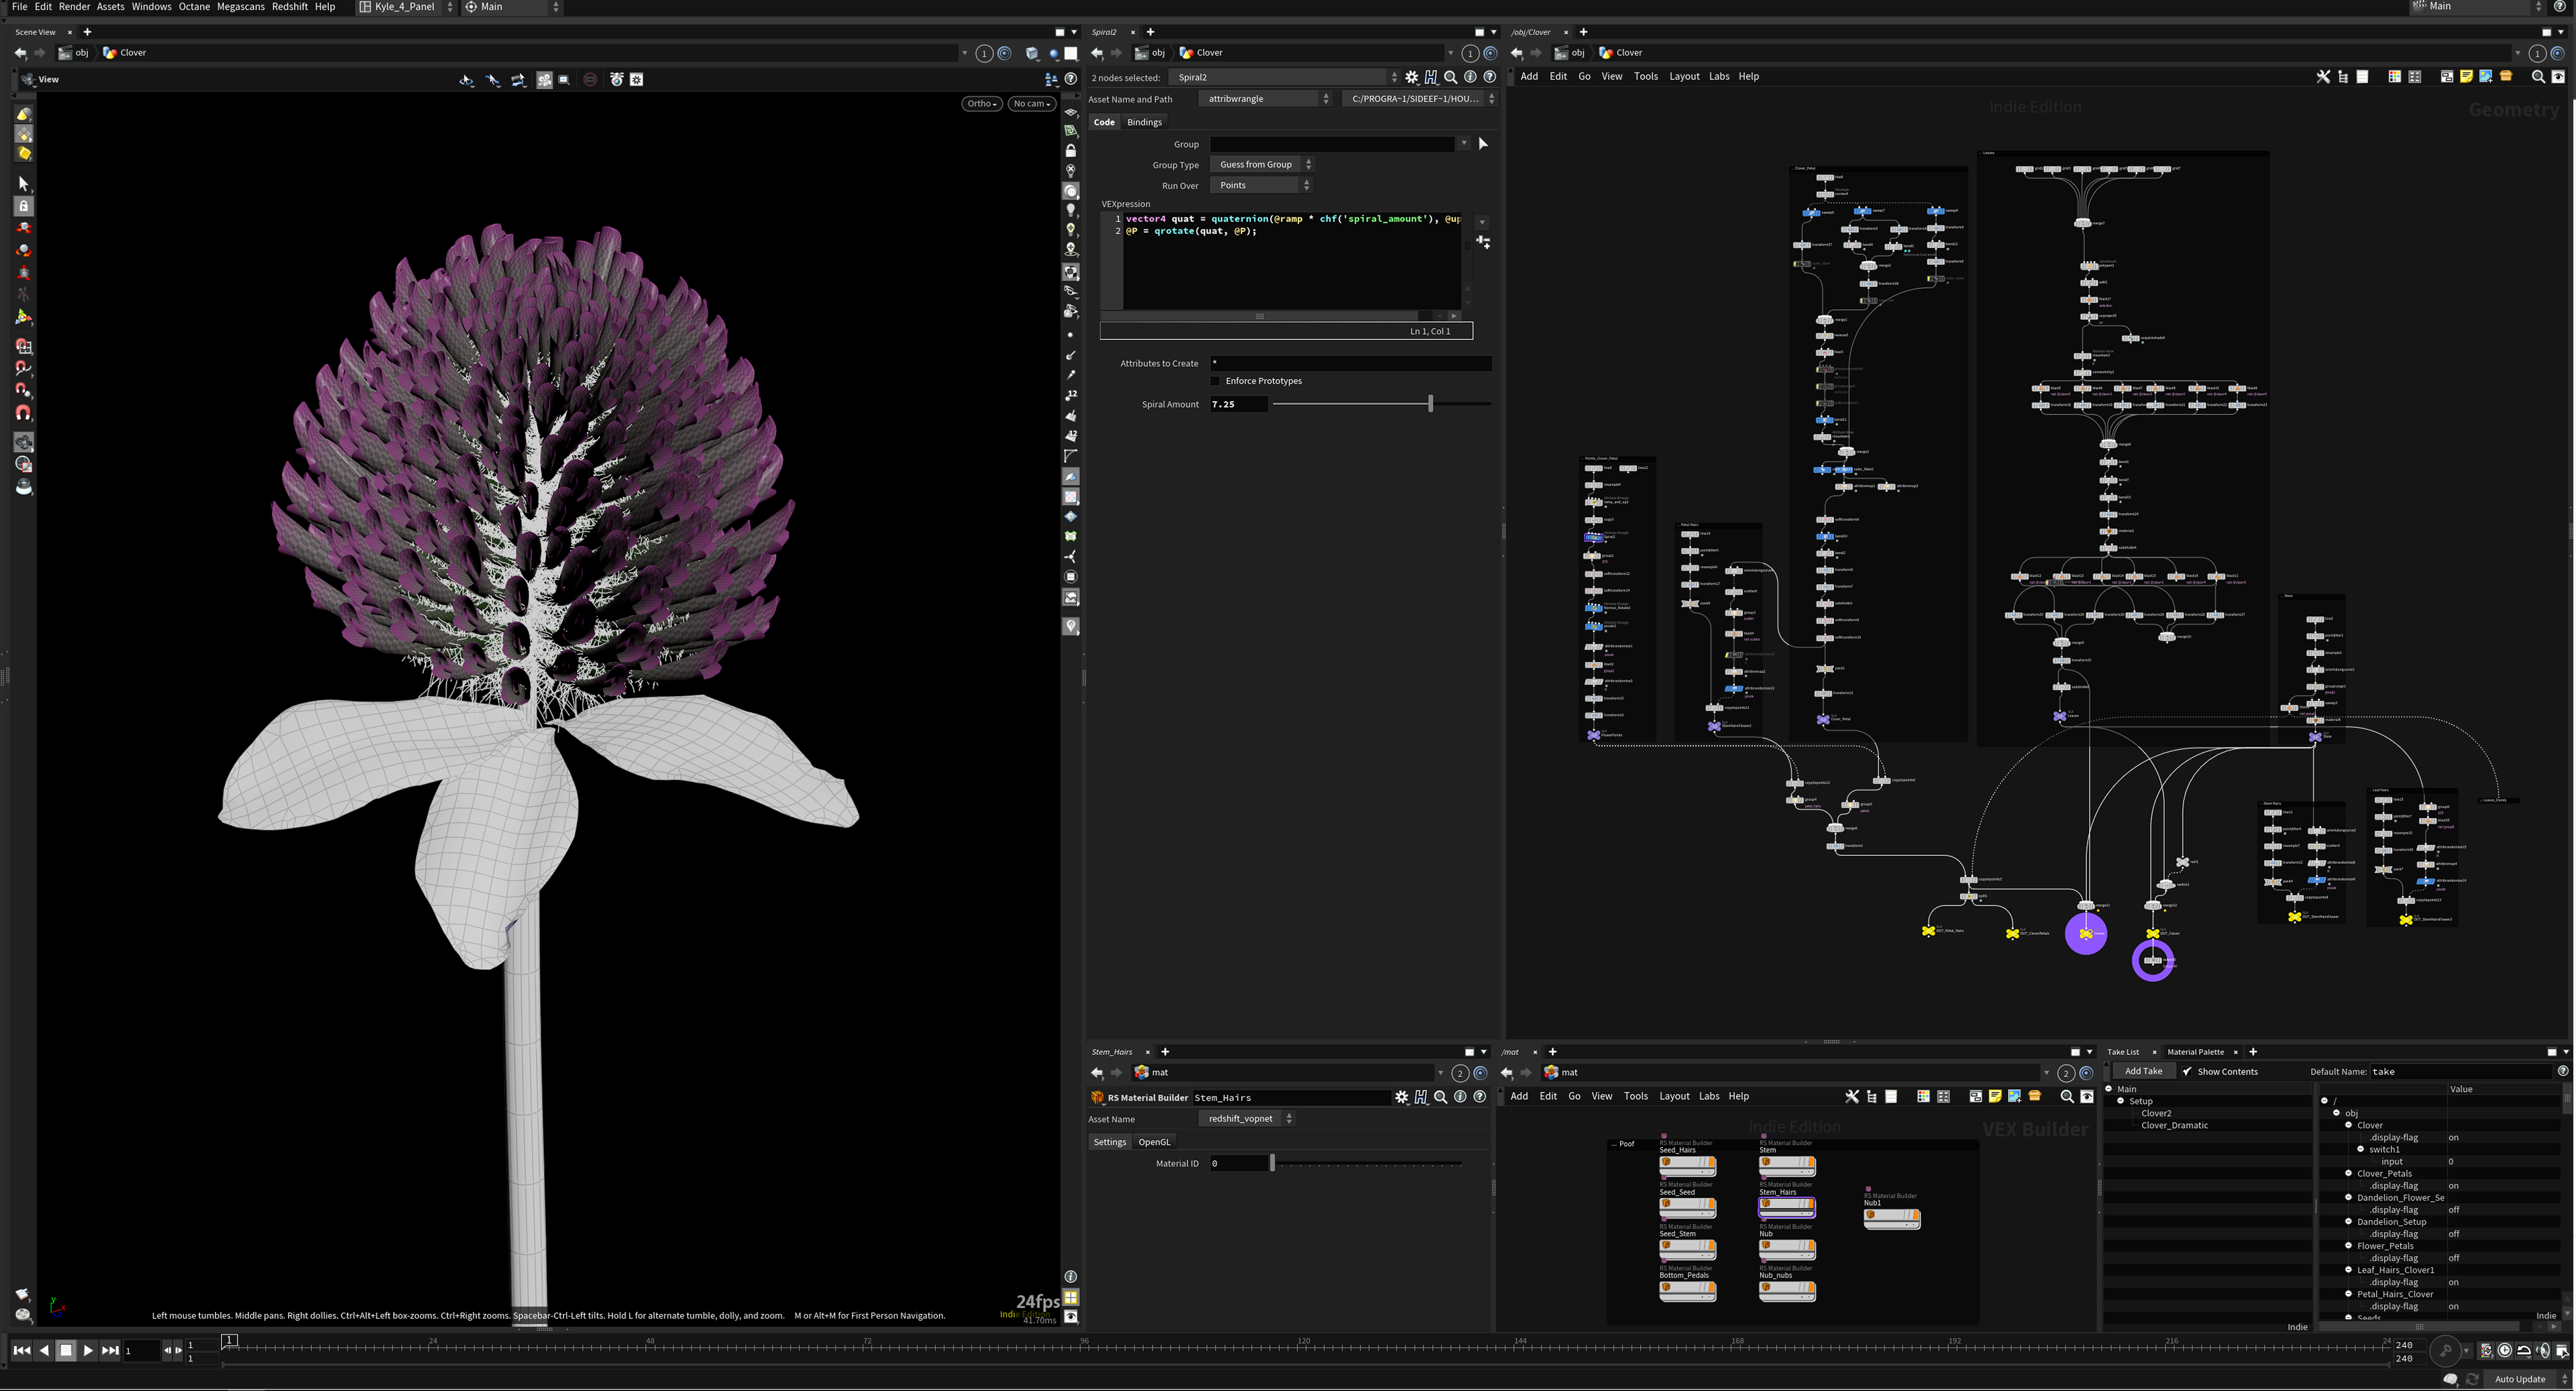Image resolution: width=2576 pixels, height=1391 pixels.
Task: Open the Auto Update mode dropdown
Action: (x=2529, y=1379)
